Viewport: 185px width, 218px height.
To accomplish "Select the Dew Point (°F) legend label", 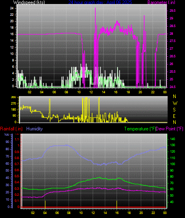I will click(169, 129).
